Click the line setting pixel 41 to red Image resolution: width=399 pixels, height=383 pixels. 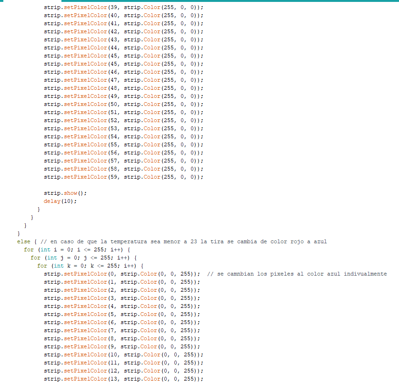coord(123,24)
